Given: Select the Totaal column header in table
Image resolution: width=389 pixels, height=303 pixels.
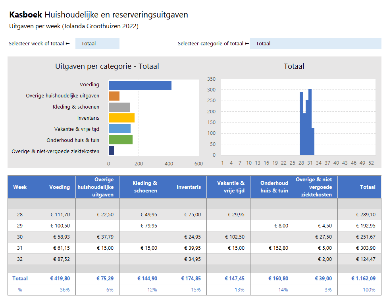Looking at the screenshot, I should point(359,187).
